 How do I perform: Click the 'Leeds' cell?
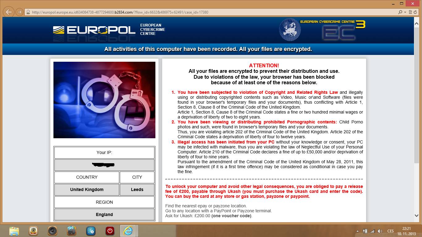(x=137, y=189)
